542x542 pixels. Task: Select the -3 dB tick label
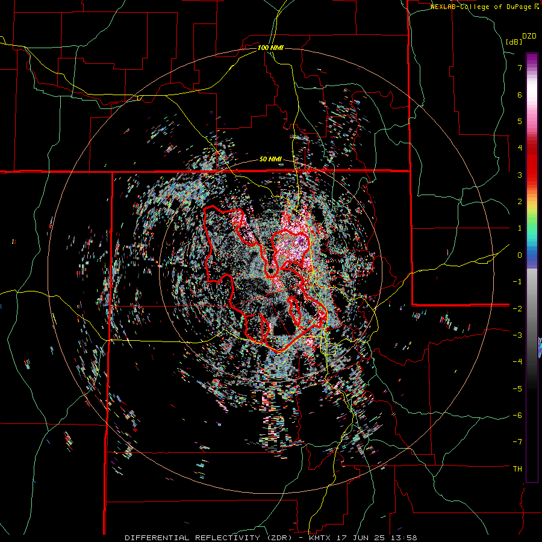click(x=517, y=335)
